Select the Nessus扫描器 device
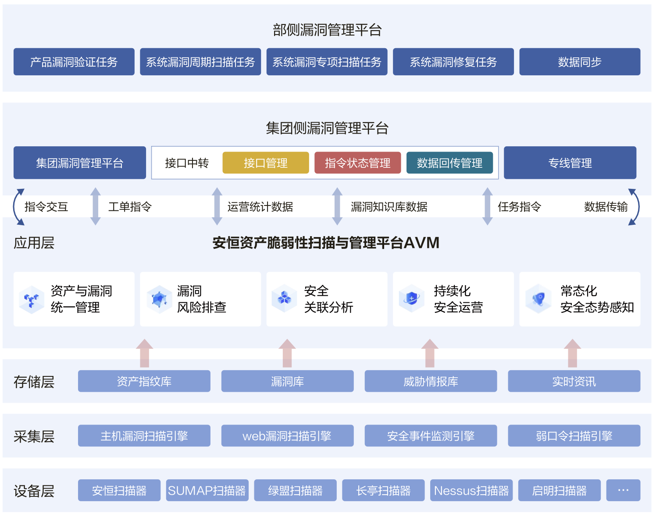 point(471,490)
